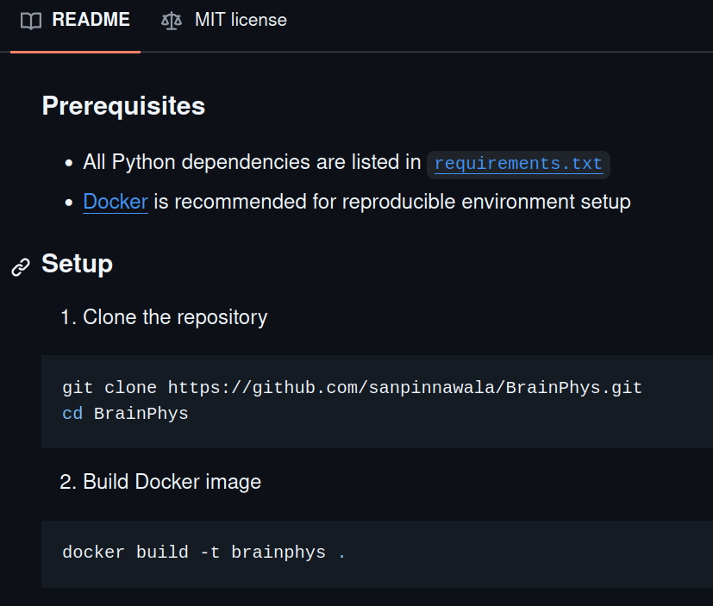Viewport: 713px width, 606px height.
Task: Click the GitHub repository URL in the code
Action: [404, 388]
